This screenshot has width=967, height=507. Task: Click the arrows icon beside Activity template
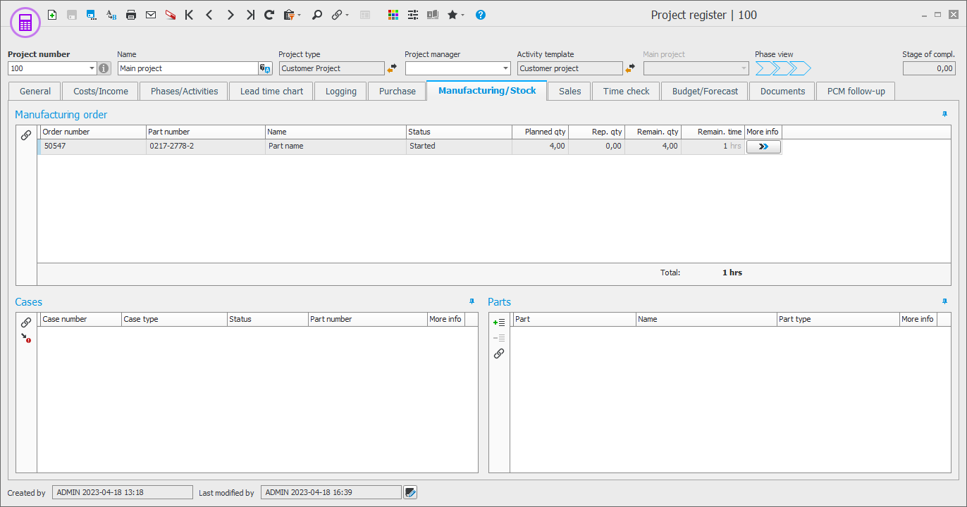click(x=630, y=68)
